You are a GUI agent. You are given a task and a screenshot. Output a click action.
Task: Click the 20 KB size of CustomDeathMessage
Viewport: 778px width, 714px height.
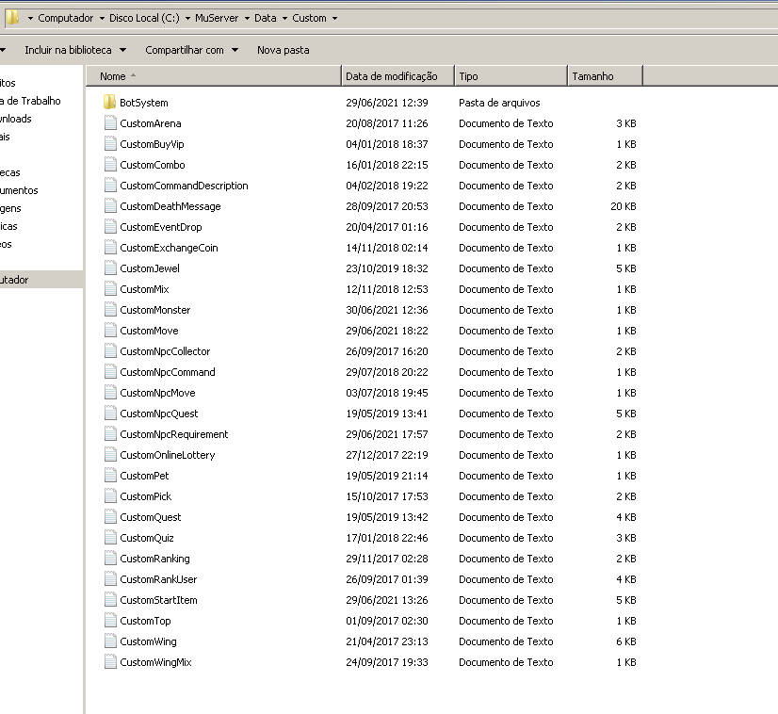pos(624,206)
